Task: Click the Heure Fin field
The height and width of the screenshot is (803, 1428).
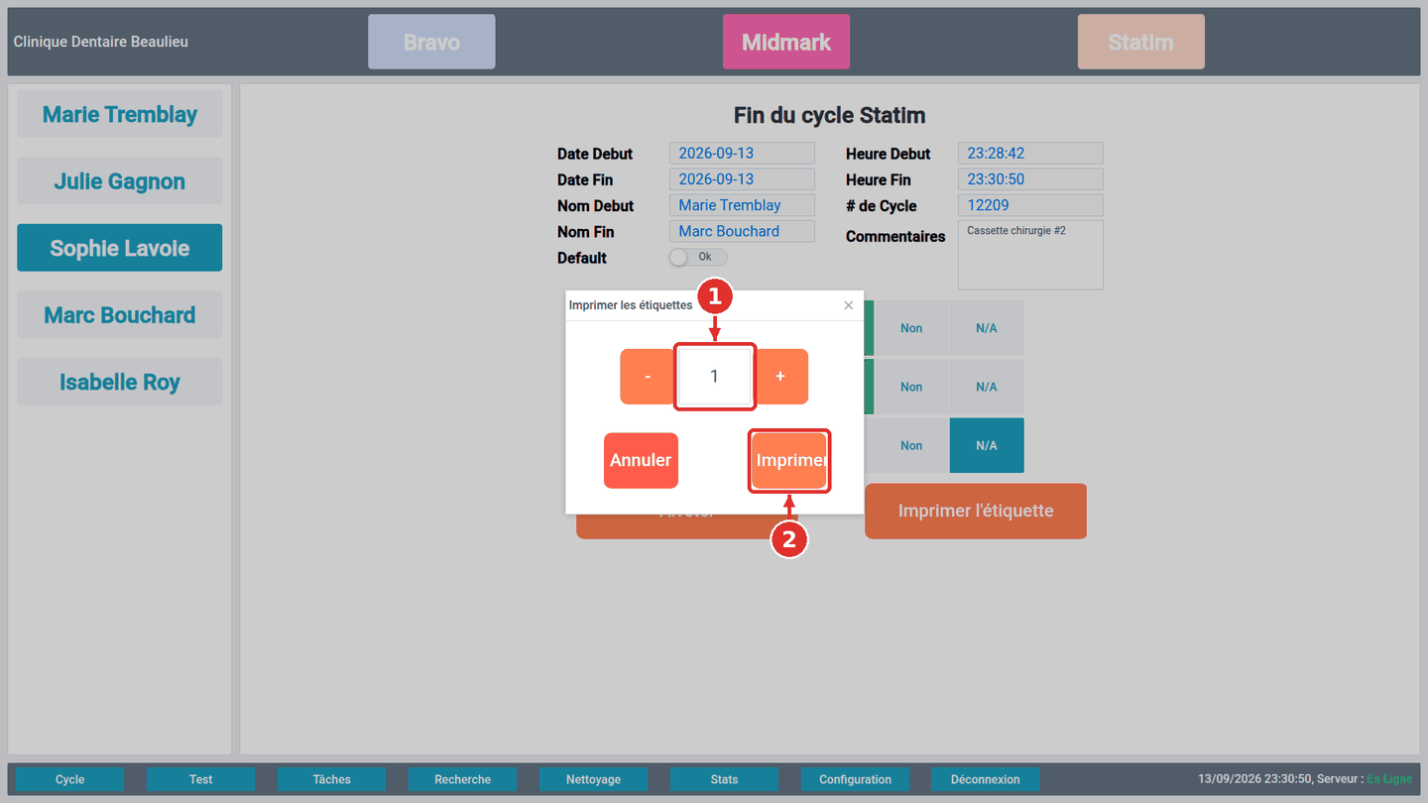Action: tap(1030, 179)
